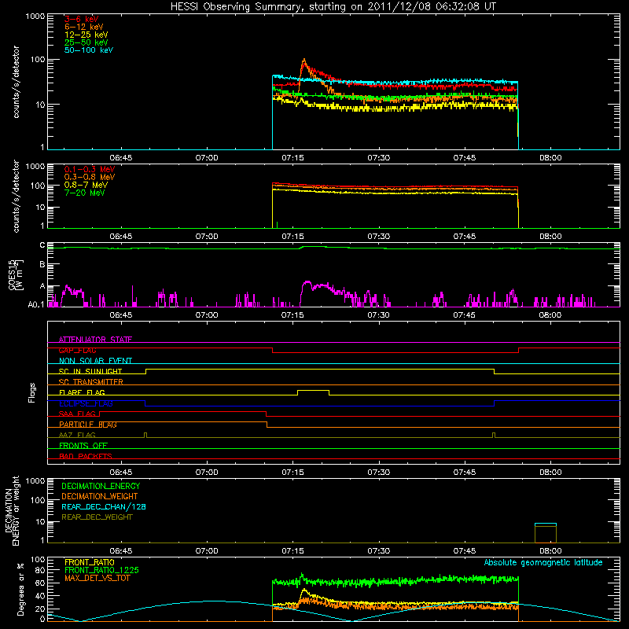Select the SC_IN_SUNLIGHT flag label
Screen dimensions: 629x629
point(90,371)
